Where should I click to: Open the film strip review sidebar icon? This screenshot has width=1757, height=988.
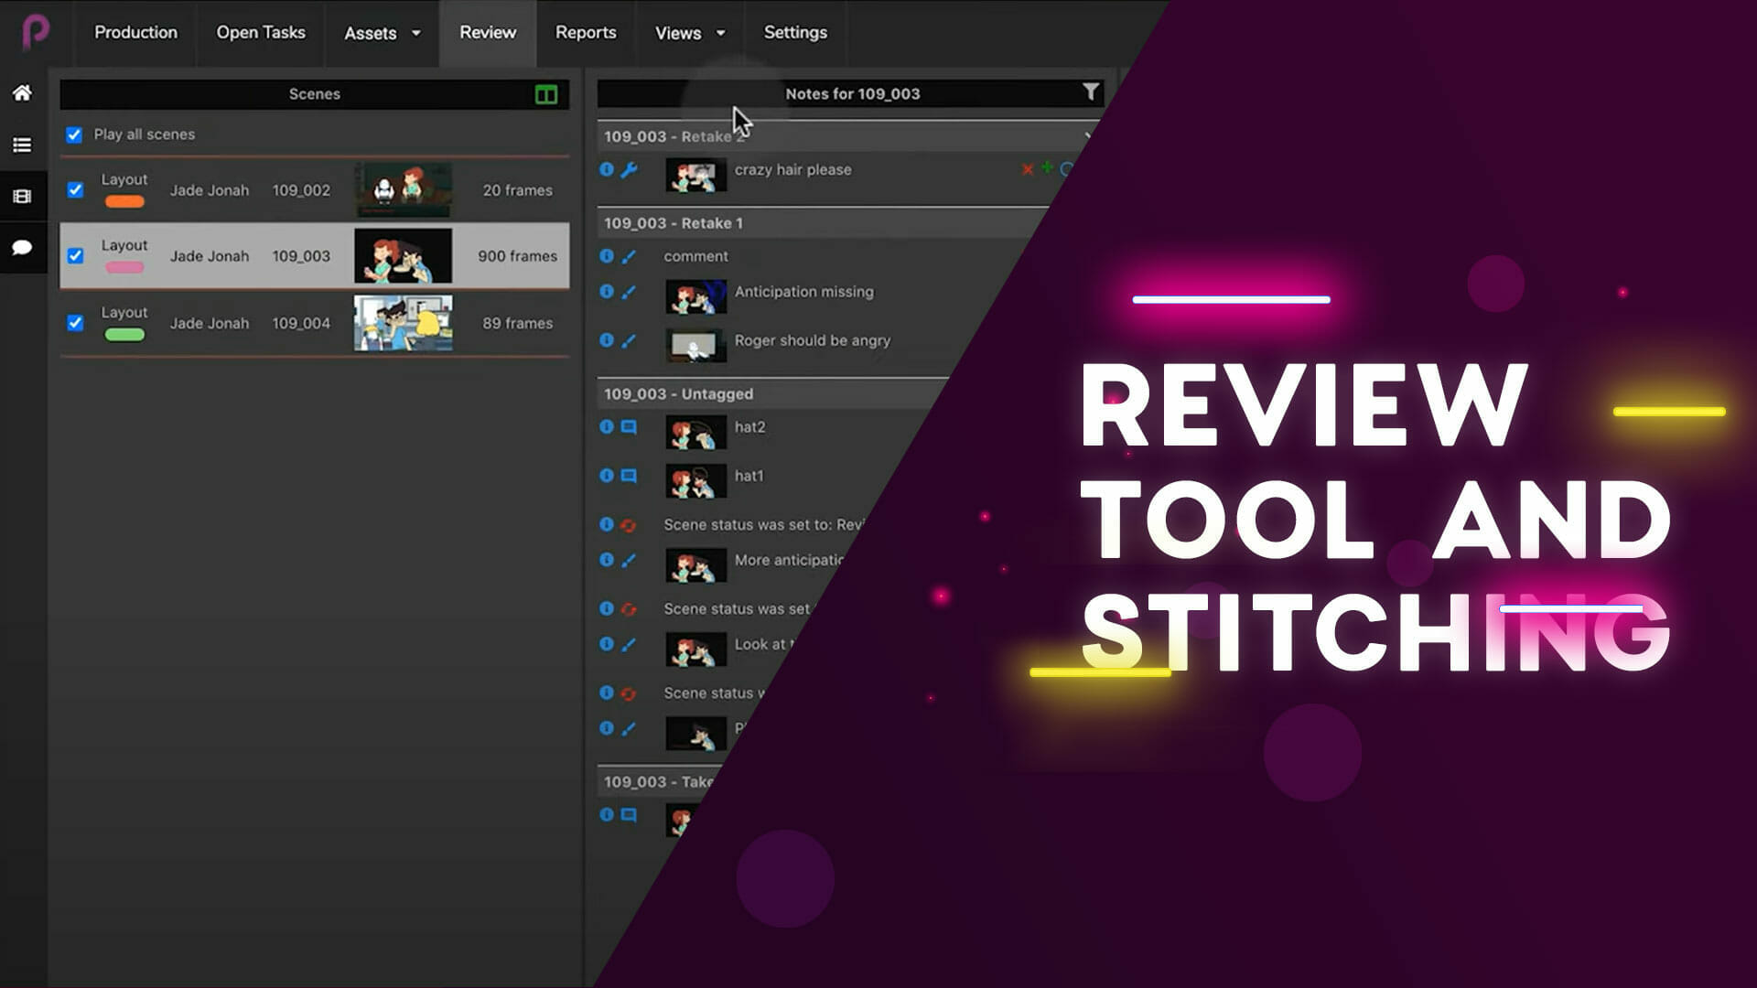point(22,196)
